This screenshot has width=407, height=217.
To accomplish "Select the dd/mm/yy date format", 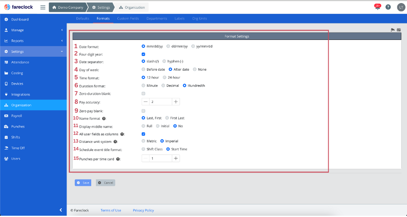I will (x=168, y=46).
